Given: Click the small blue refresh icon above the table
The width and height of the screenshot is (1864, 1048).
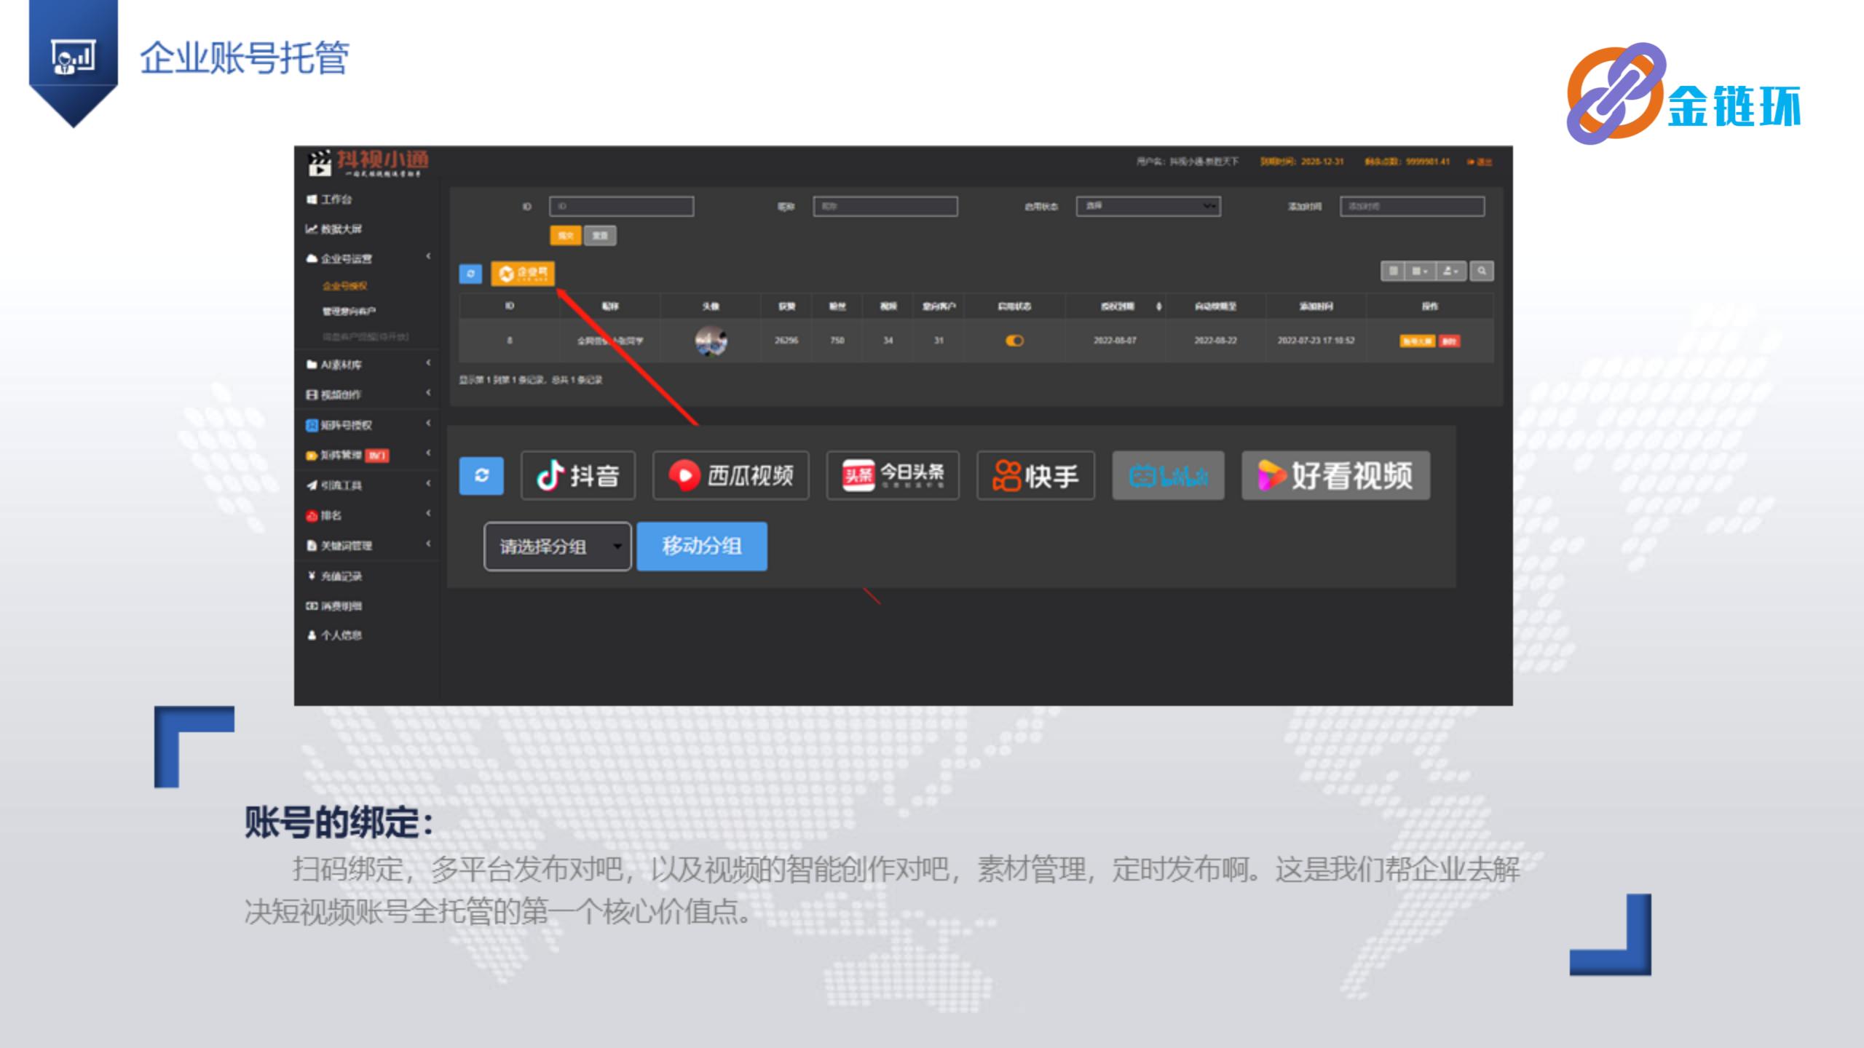Looking at the screenshot, I should tap(470, 274).
